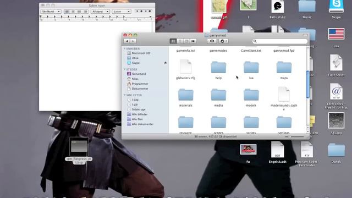Select the gm_flatgrass .bsp file on desktop
352x198 pixels.
(79, 147)
